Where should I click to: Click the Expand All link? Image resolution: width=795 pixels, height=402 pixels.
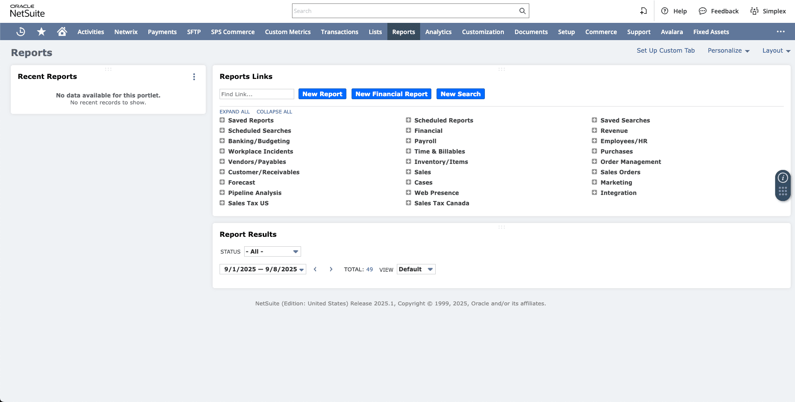(x=235, y=112)
